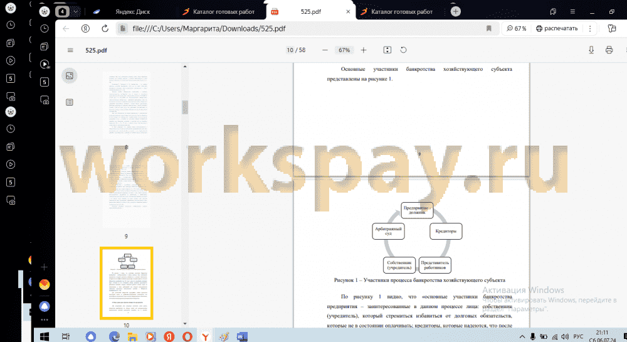Open Opera from the taskbar
627x342 pixels.
click(x=187, y=336)
